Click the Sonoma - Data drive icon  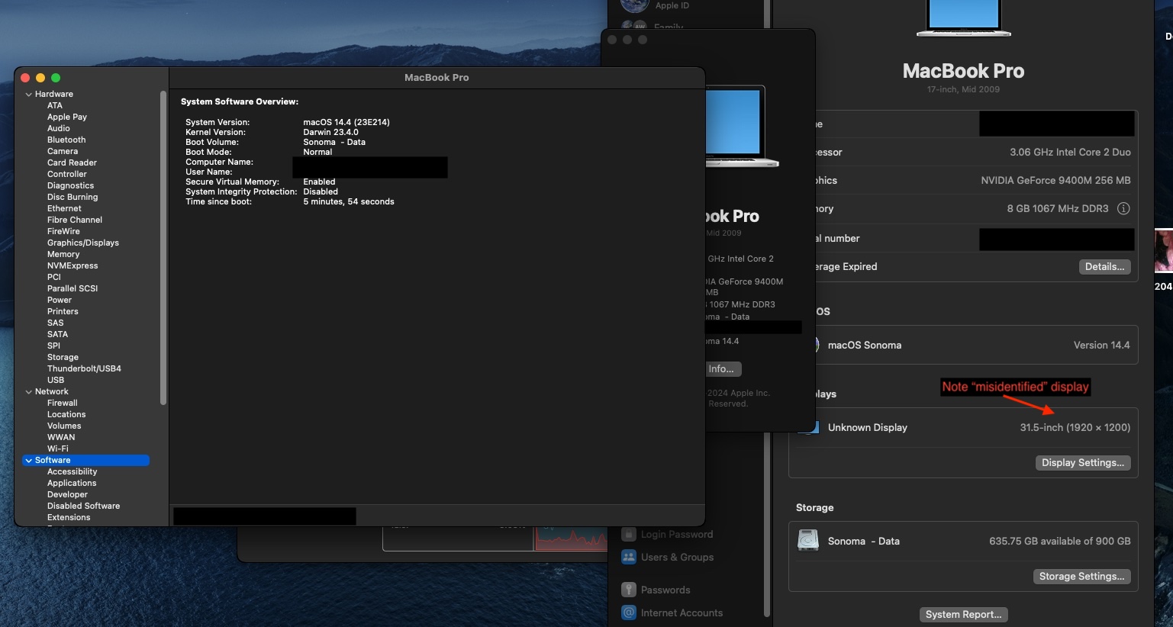pos(808,541)
